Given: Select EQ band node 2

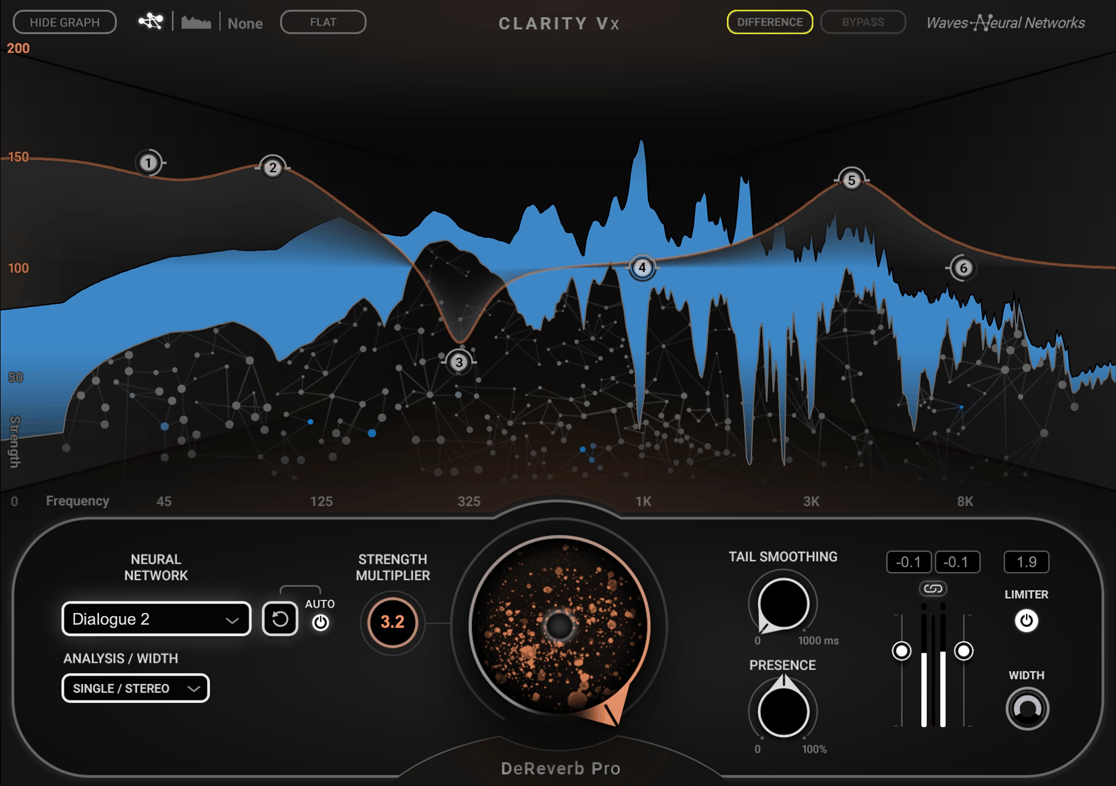Looking at the screenshot, I should [x=273, y=168].
